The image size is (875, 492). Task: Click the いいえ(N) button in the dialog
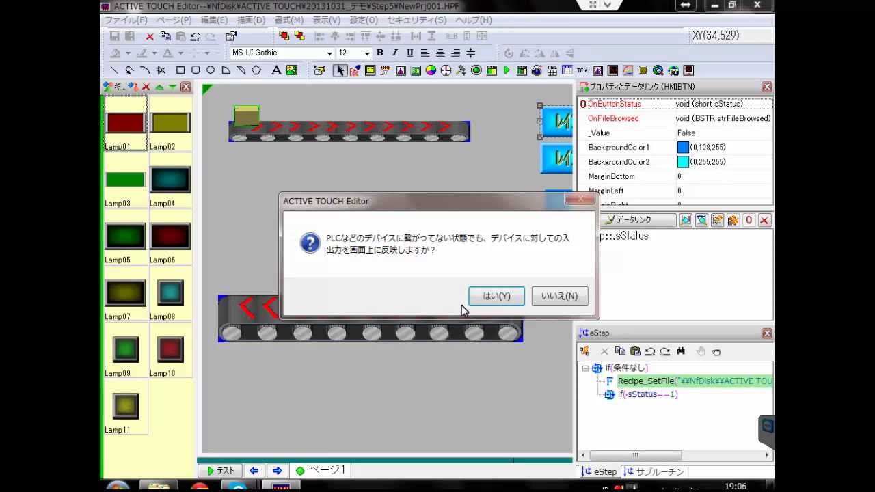[559, 296]
